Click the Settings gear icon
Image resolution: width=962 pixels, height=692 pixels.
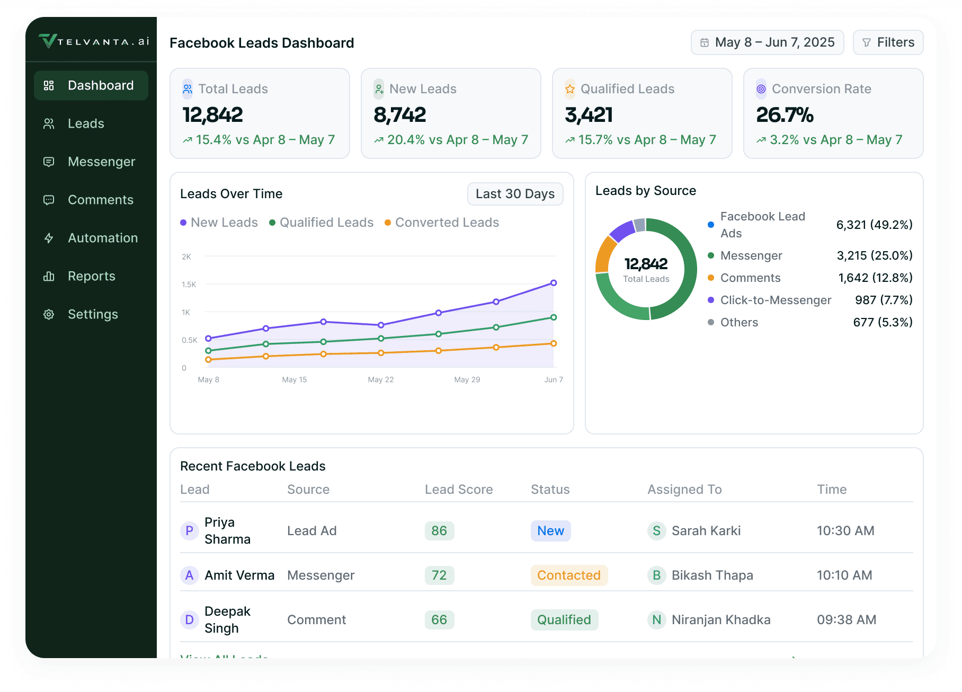[x=49, y=314]
